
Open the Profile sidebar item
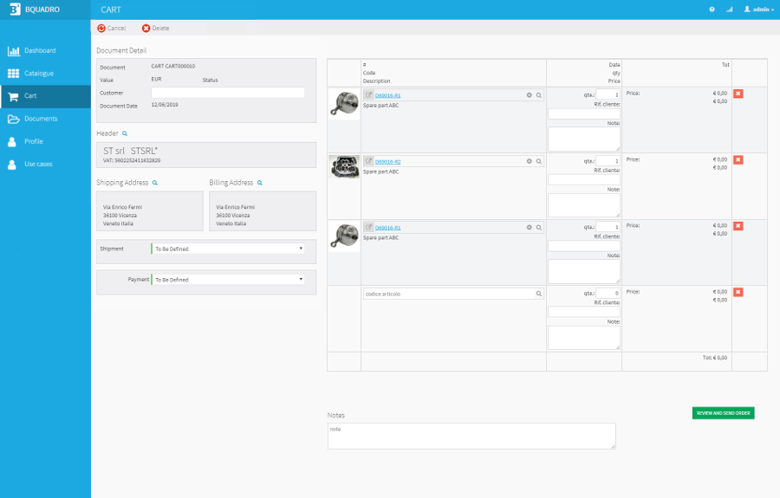tap(45, 142)
